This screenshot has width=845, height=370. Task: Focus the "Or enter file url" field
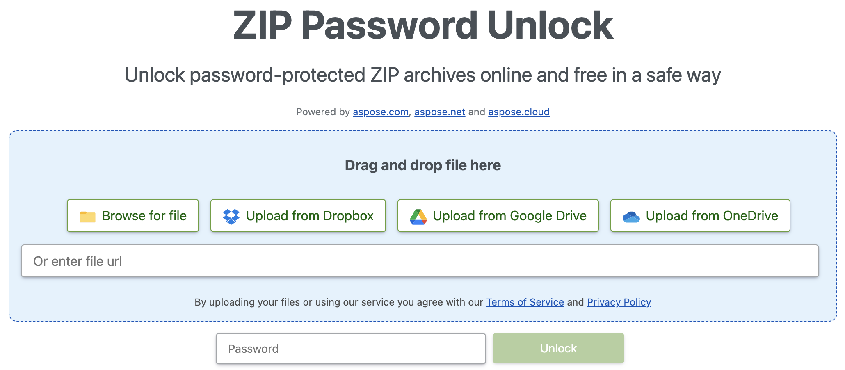click(x=420, y=261)
